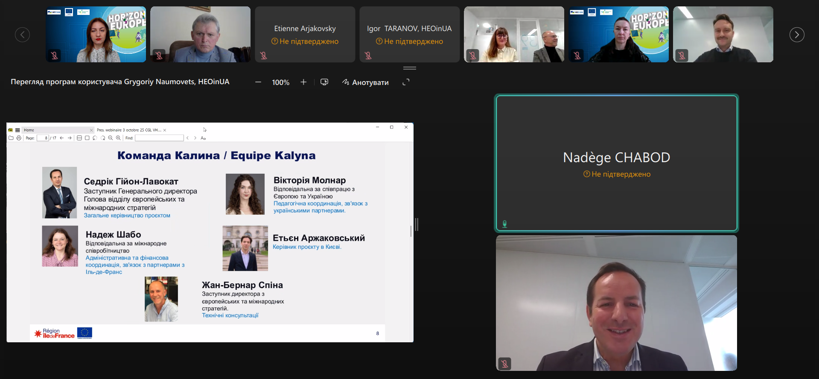Click the Find text input field
This screenshot has width=819, height=379.
pos(159,138)
